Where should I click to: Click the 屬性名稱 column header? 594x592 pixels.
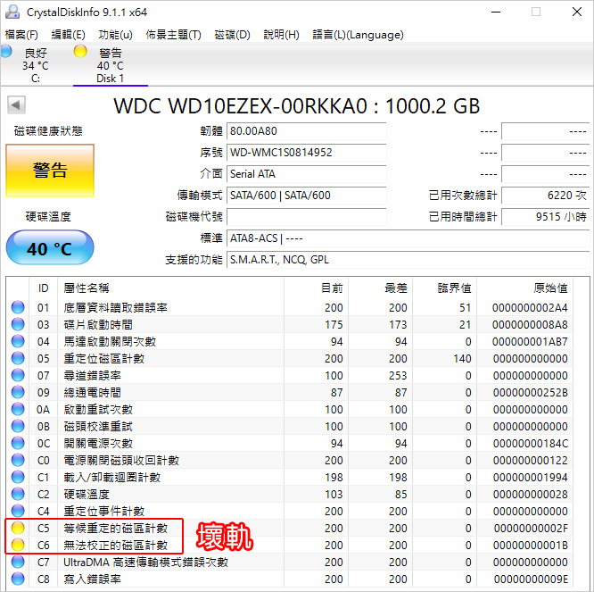pos(170,288)
